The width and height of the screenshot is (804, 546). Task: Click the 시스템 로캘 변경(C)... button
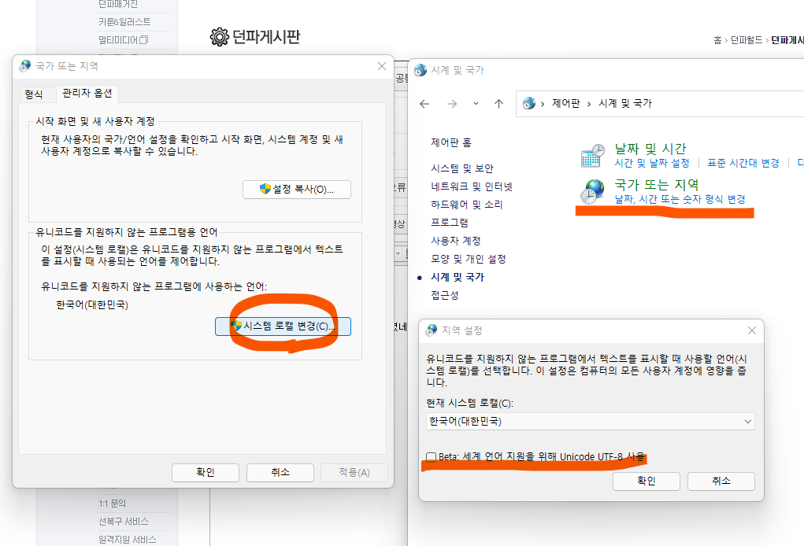[283, 326]
